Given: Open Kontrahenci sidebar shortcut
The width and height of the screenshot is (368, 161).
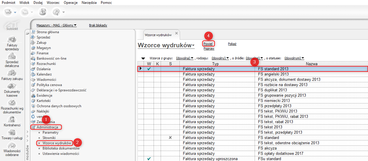Looking at the screenshot, I should [x=12, y=121].
